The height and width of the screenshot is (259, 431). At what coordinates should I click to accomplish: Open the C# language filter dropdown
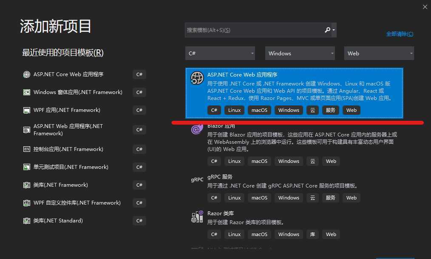(x=220, y=53)
